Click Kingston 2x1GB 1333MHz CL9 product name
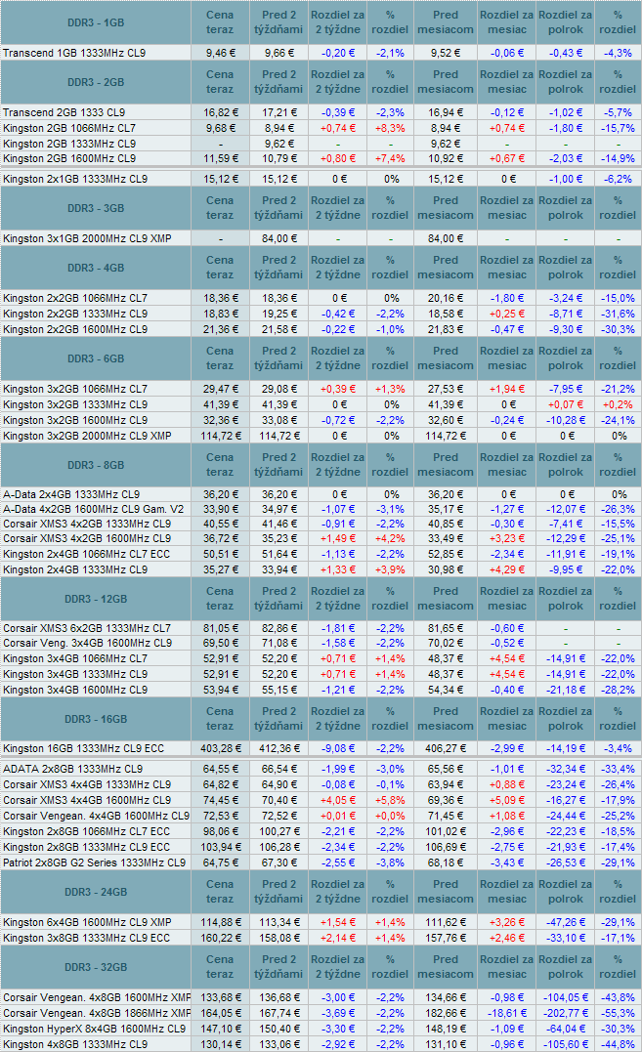Screen dimensions: 642x1052 tap(75, 179)
